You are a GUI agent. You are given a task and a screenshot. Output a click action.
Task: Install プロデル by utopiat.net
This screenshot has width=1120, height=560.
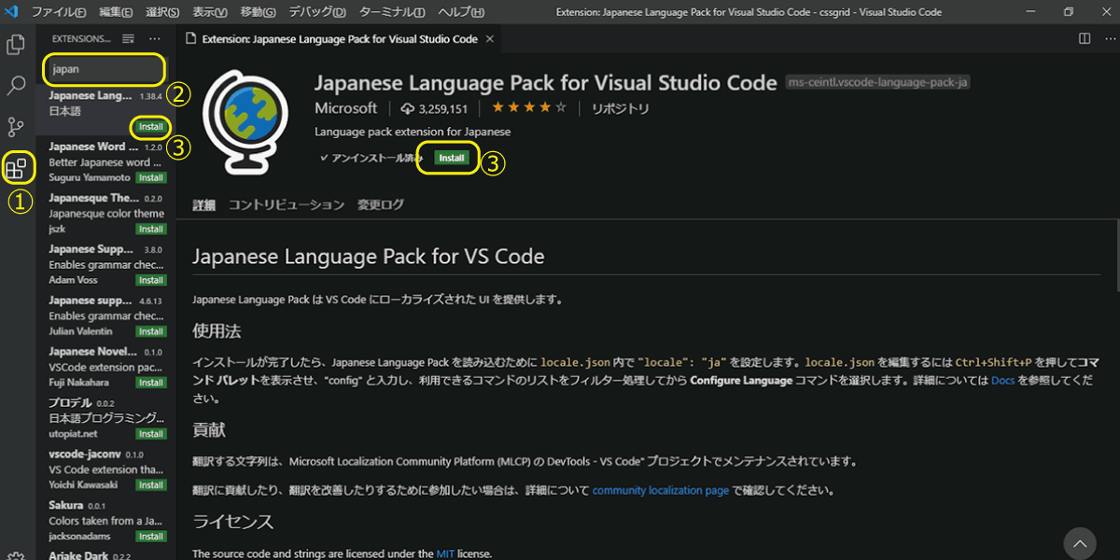click(151, 434)
